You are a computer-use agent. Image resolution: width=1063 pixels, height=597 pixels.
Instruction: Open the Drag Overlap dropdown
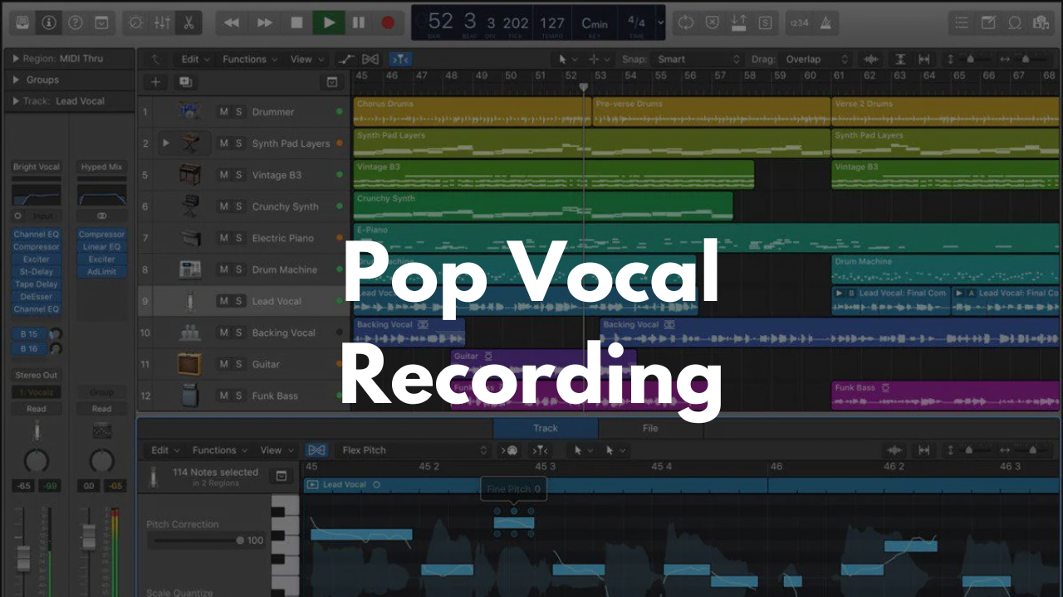[804, 59]
